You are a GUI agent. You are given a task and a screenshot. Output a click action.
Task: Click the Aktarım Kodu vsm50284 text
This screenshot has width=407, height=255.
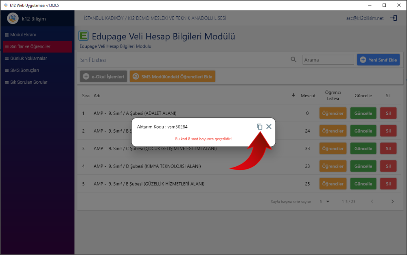point(162,126)
